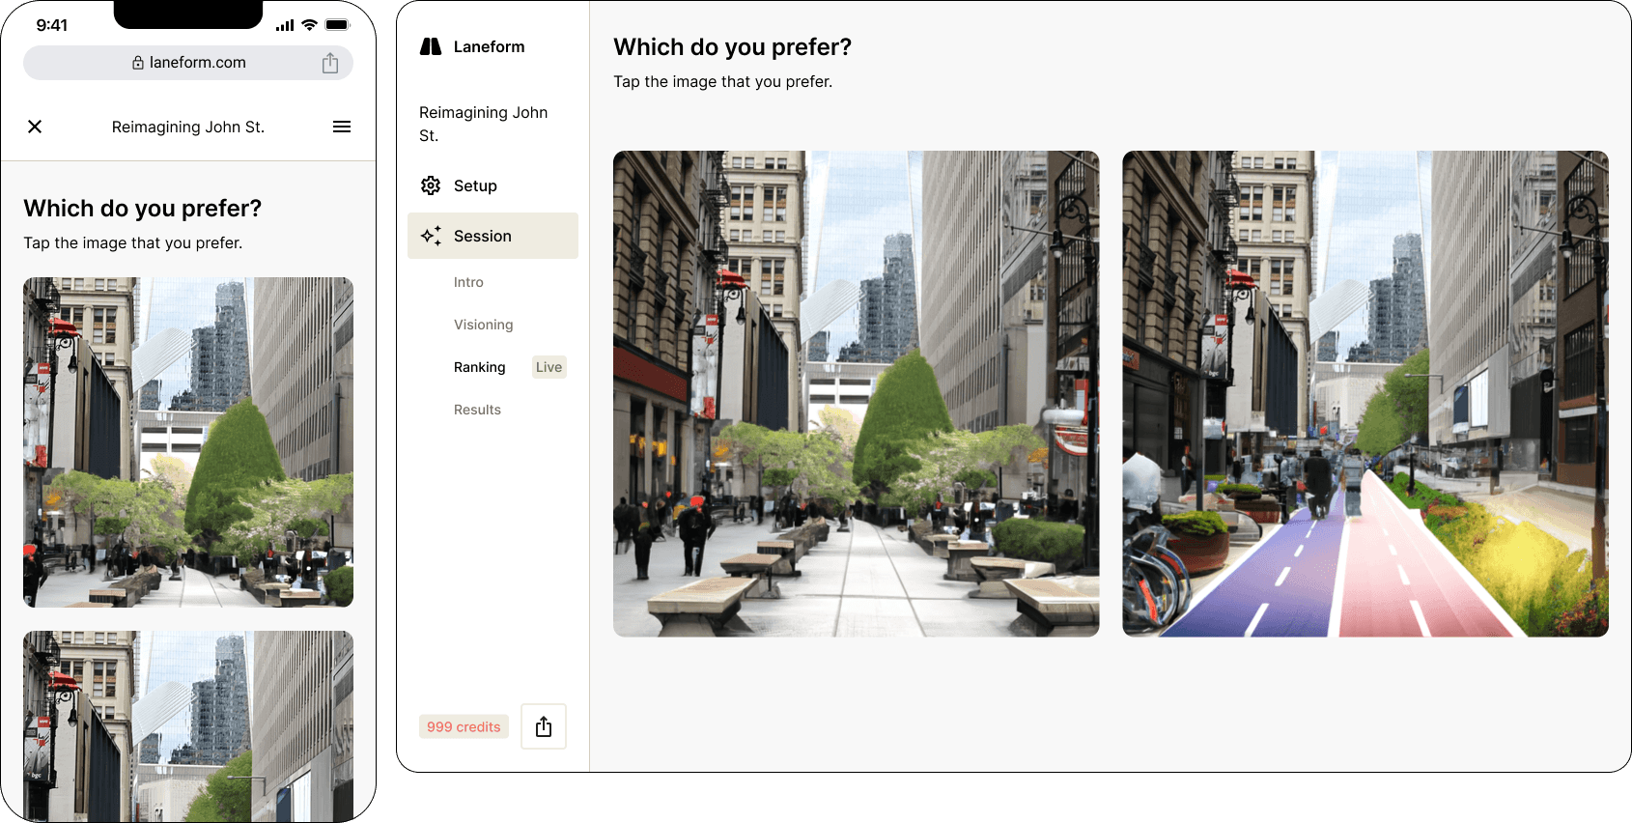Screen dimensions: 1632x823
Task: Click the mobile Wi-Fi status icon
Action: coord(309,25)
